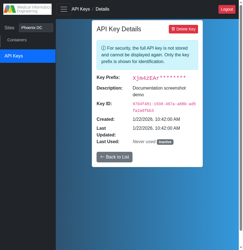
Task: Click the API Keys breadcrumb link
Action: [81, 9]
